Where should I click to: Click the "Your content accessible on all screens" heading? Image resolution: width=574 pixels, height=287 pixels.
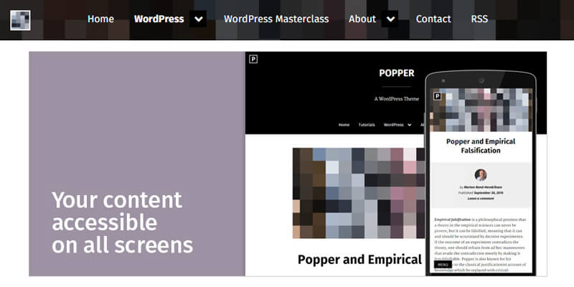point(122,222)
